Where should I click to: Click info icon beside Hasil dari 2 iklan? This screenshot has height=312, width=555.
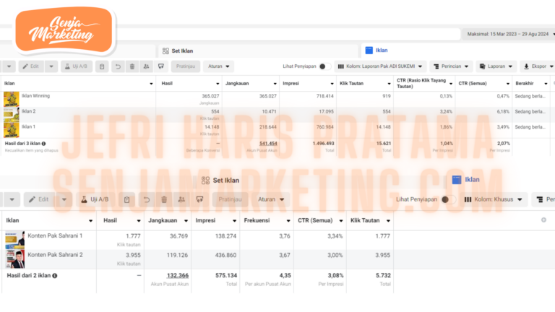point(55,275)
